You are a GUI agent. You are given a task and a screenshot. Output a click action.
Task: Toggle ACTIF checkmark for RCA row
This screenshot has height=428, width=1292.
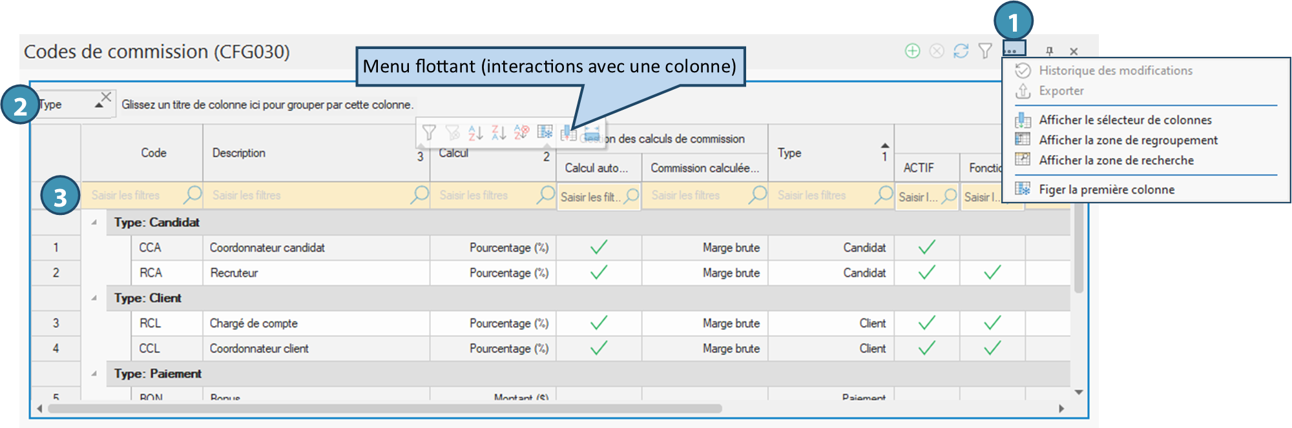point(926,272)
